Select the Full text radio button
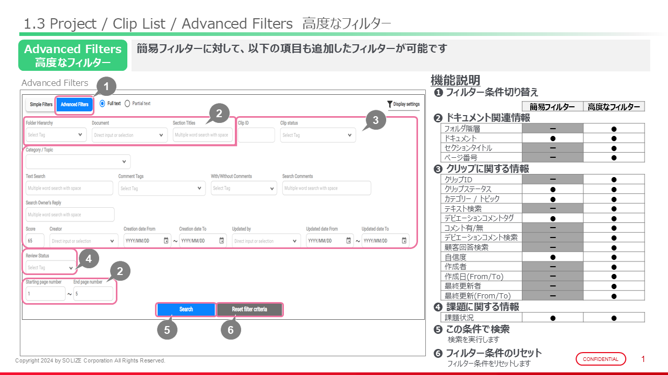668x375 pixels. click(x=102, y=104)
